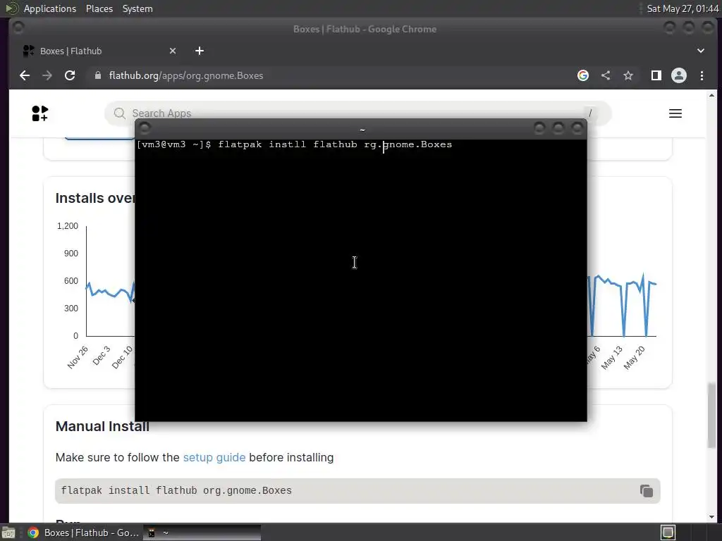Follow the setup guide link

(214, 457)
